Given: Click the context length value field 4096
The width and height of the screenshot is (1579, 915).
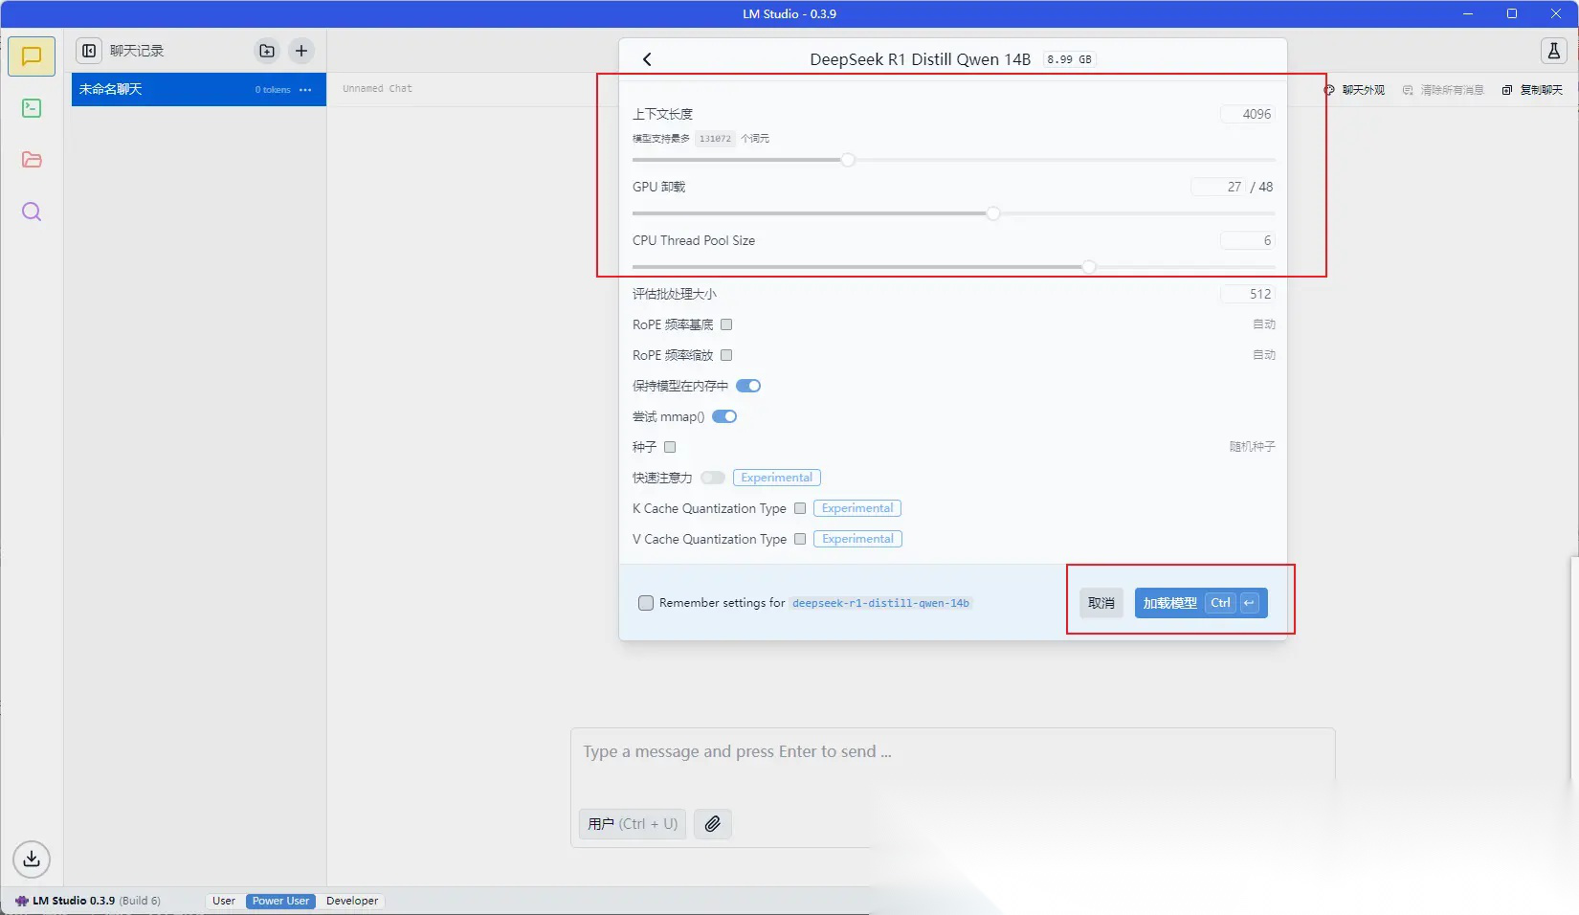Looking at the screenshot, I should 1248,114.
